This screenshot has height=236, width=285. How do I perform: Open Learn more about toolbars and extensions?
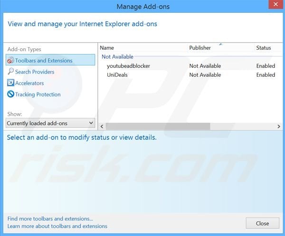(57, 226)
